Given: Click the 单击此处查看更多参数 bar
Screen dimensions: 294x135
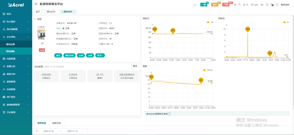Looking at the screenshot, I should point(217,113).
